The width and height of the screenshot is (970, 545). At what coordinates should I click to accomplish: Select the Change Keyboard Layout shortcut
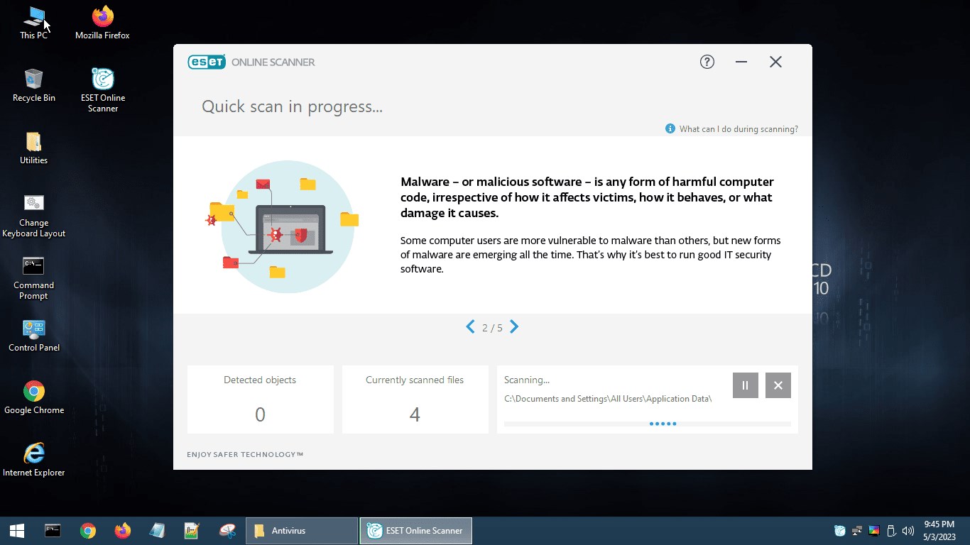click(33, 216)
